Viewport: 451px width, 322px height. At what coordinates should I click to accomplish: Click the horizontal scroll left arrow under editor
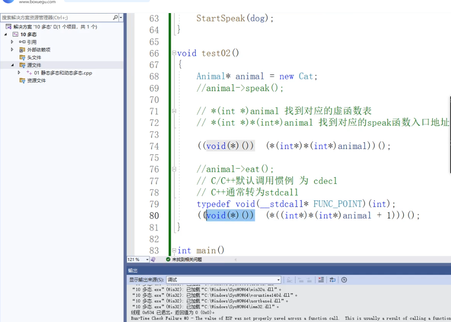coord(236,260)
